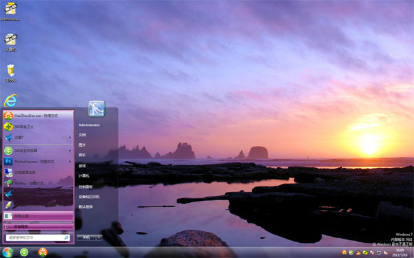Click the orange tray icon at the tray's left end
The width and height of the screenshot is (414, 258).
coord(344,252)
